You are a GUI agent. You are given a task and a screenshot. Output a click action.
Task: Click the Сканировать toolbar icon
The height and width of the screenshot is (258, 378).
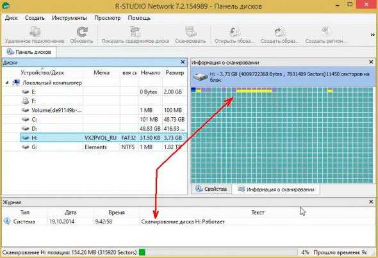click(x=191, y=32)
